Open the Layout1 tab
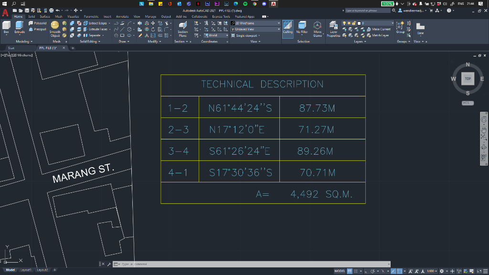 pos(26,270)
